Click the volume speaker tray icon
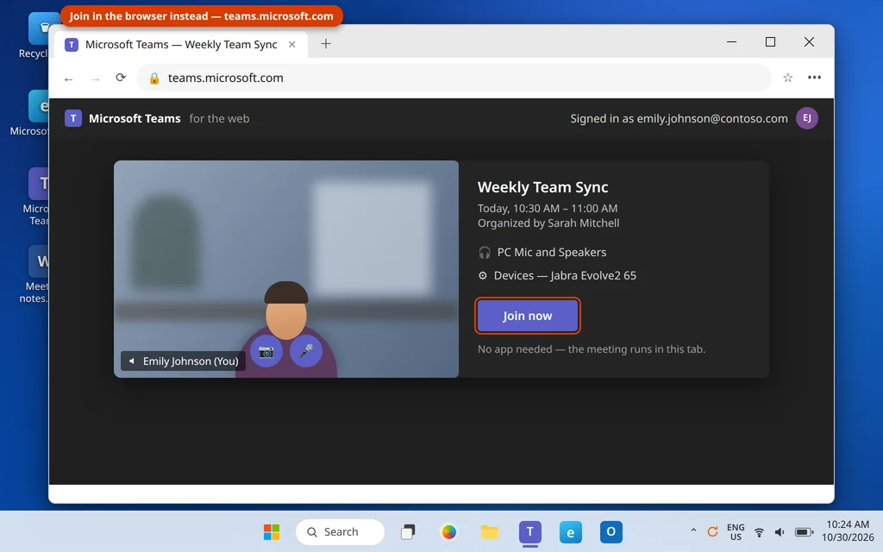Image resolution: width=883 pixels, height=552 pixels. [x=780, y=531]
